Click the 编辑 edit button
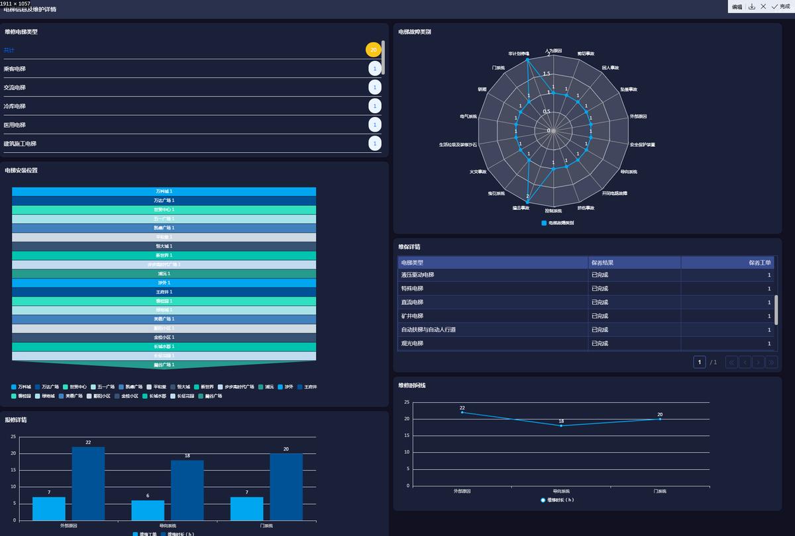The height and width of the screenshot is (536, 795). (x=737, y=7)
